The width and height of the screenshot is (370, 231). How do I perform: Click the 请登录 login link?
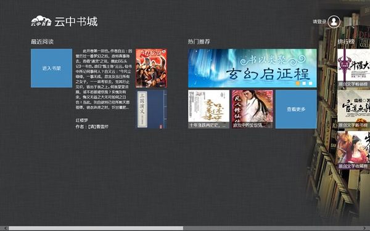tap(319, 22)
